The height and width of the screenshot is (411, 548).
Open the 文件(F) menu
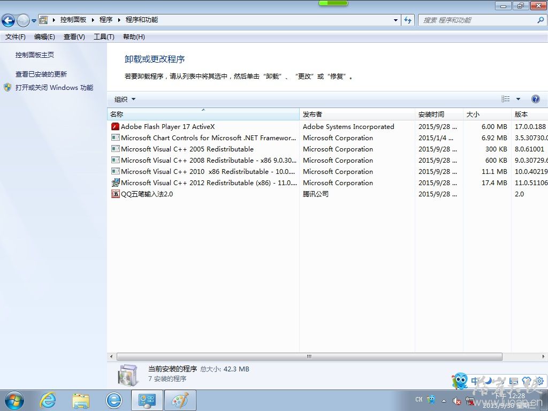pyautogui.click(x=16, y=37)
